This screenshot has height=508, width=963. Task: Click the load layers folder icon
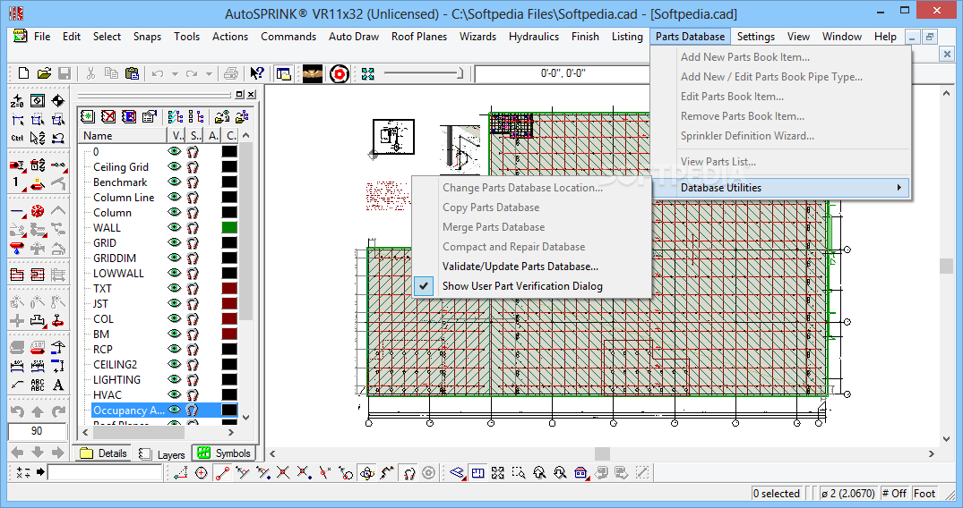point(222,116)
